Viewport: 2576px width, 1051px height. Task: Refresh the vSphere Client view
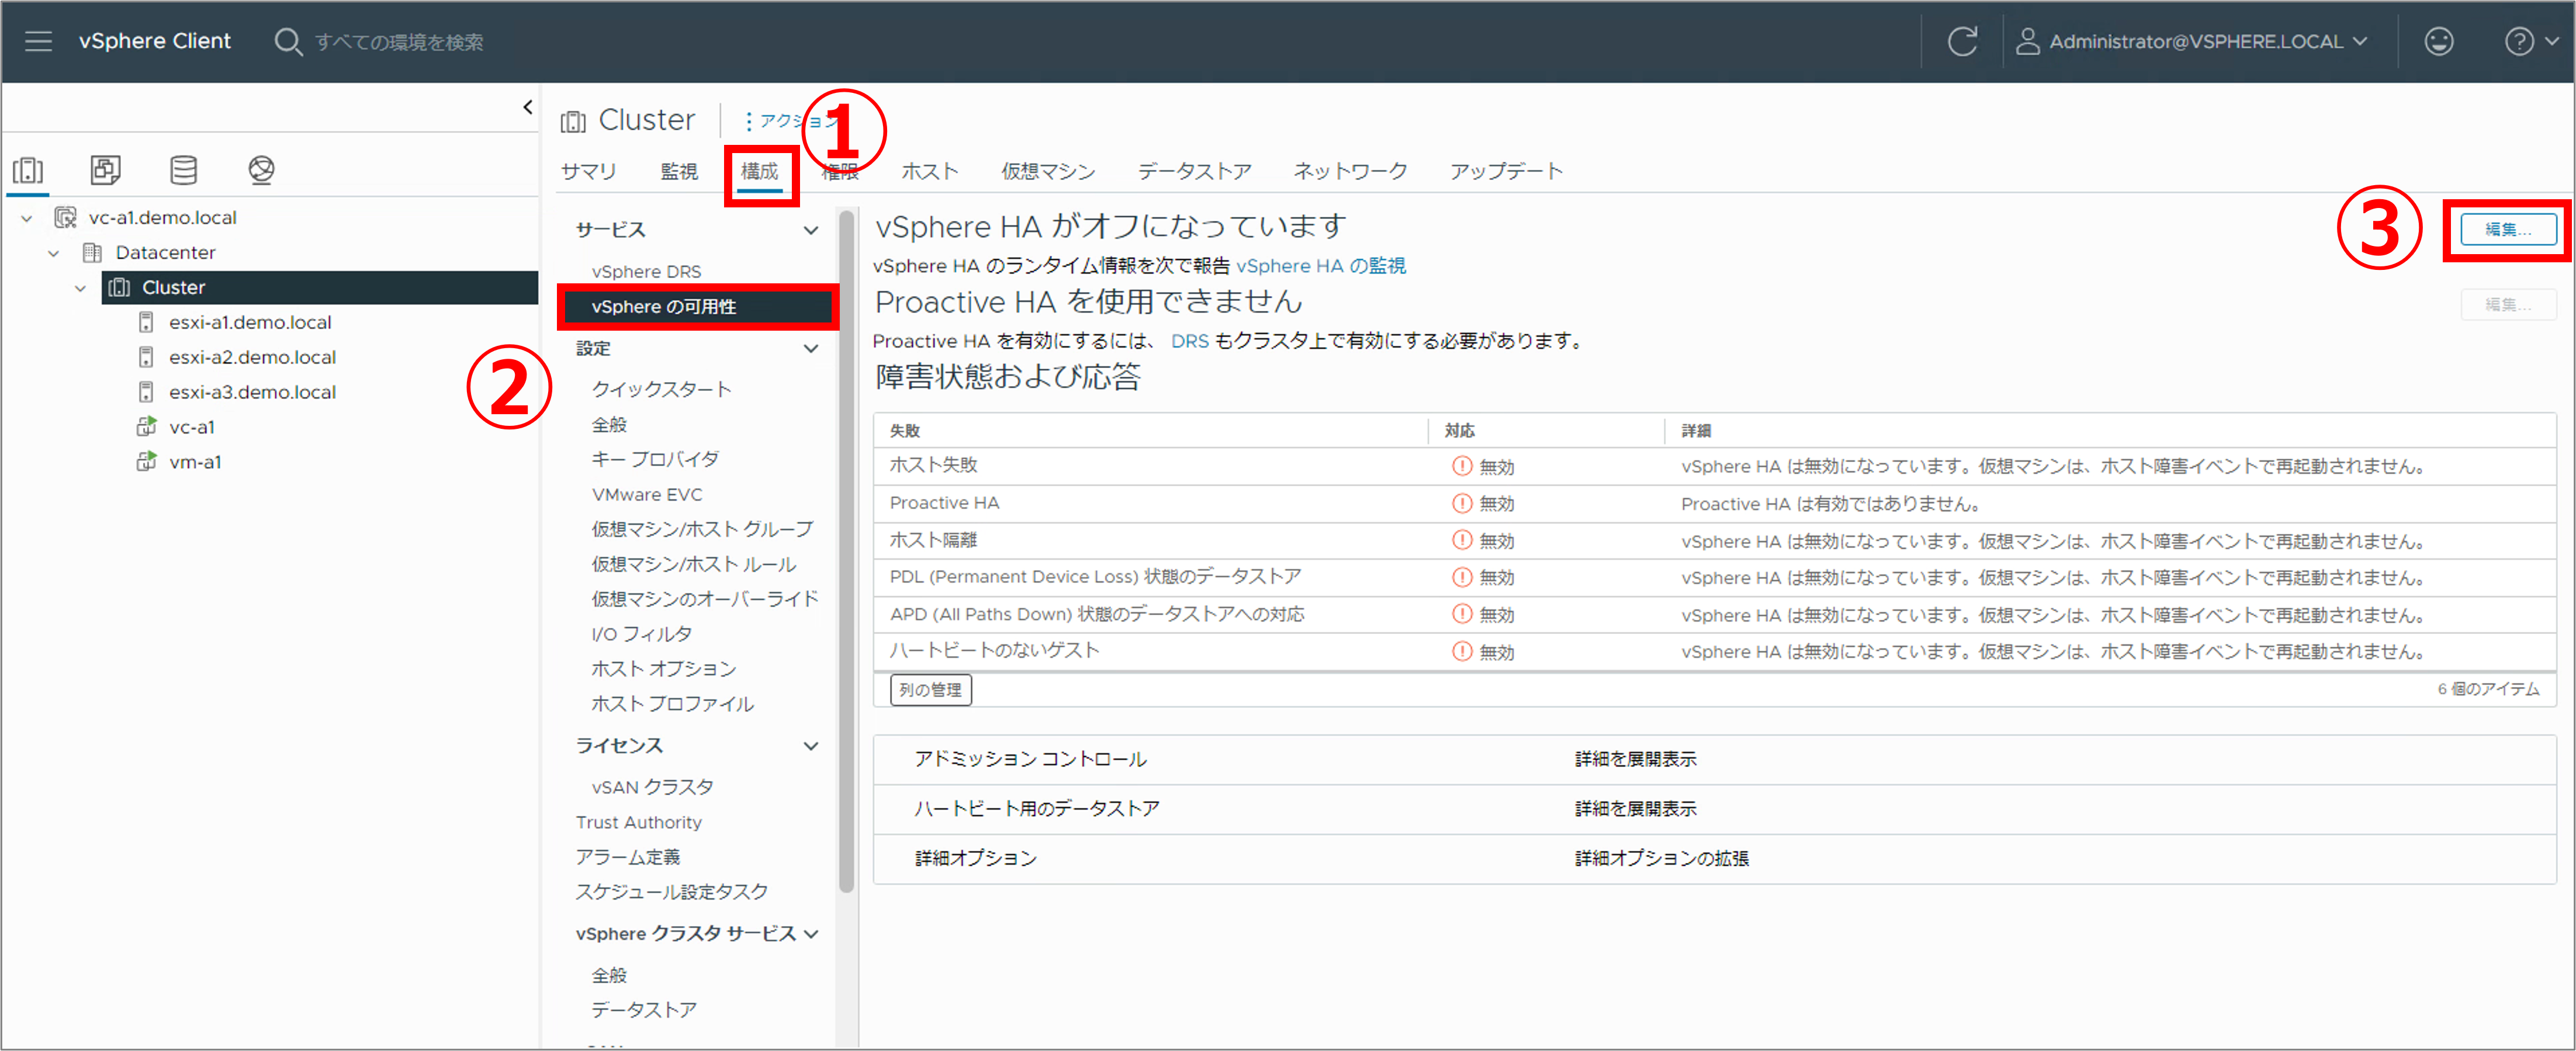1962,41
